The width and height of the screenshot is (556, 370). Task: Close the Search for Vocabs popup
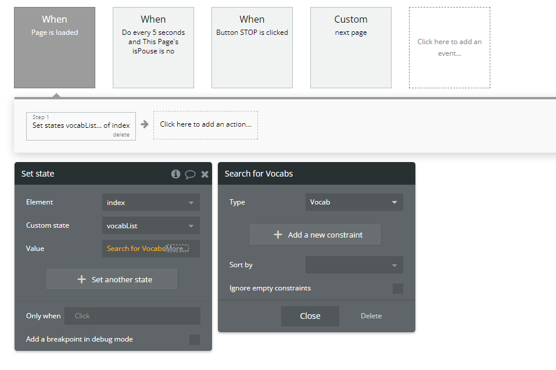[x=310, y=316]
